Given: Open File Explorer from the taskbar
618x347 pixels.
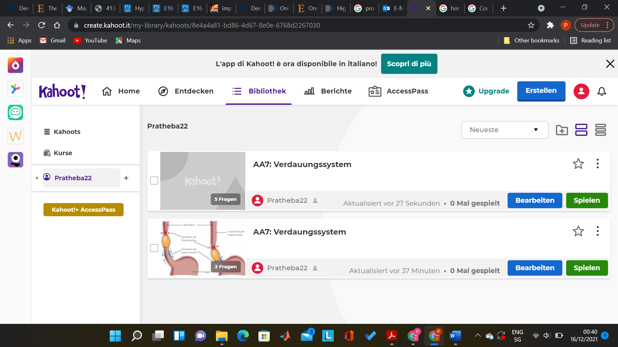Looking at the screenshot, I should pyautogui.click(x=222, y=336).
